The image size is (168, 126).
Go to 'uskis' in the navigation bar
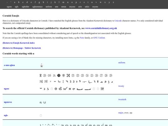click(x=87, y=7)
